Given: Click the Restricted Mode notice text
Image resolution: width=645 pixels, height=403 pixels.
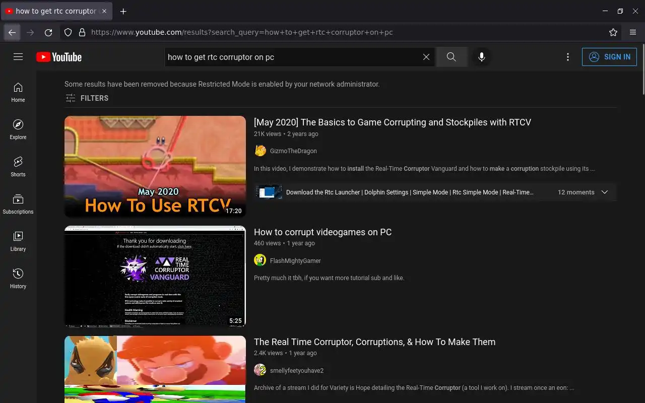Looking at the screenshot, I should click(222, 84).
